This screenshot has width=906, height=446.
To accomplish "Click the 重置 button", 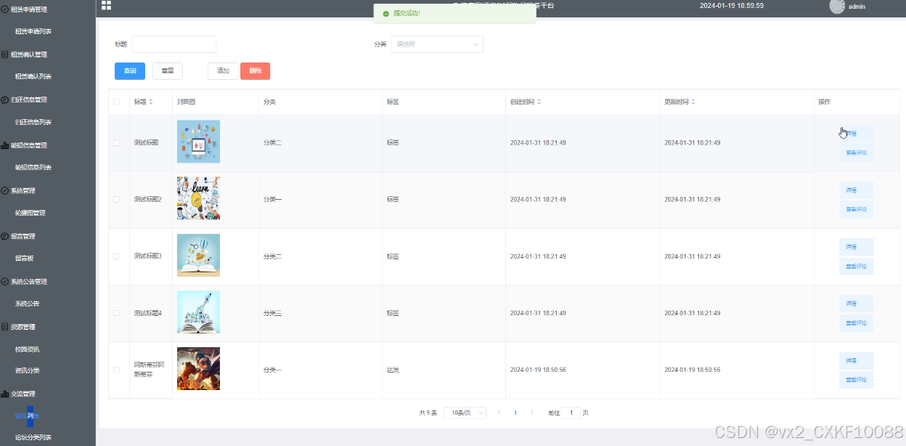I will click(x=168, y=70).
